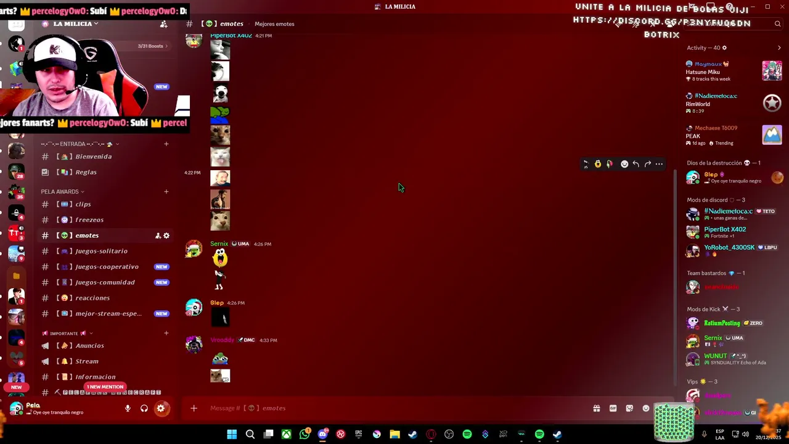Open Epic Games launcher in taskbar
The width and height of the screenshot is (789, 444).
[x=359, y=435]
